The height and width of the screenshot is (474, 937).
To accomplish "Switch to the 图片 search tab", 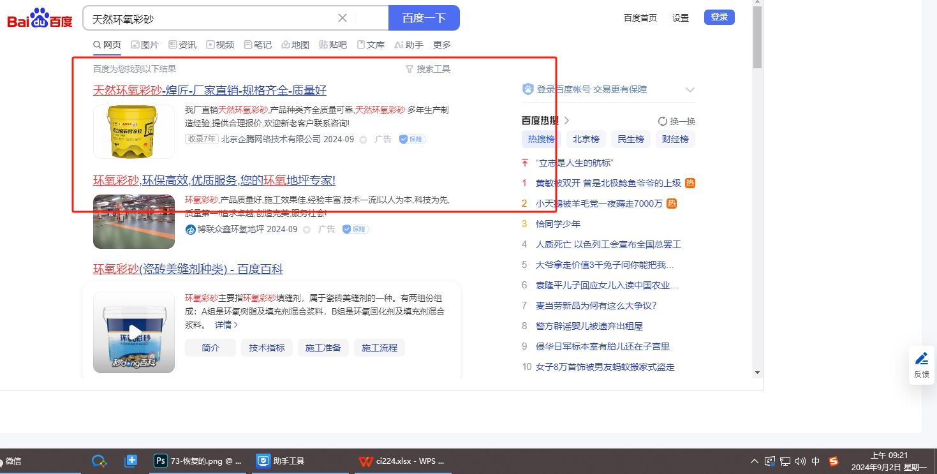I will (x=145, y=45).
